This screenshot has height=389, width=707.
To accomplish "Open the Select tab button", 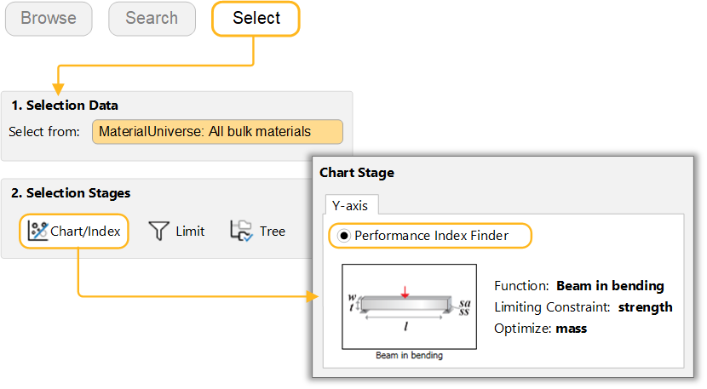I will [256, 18].
